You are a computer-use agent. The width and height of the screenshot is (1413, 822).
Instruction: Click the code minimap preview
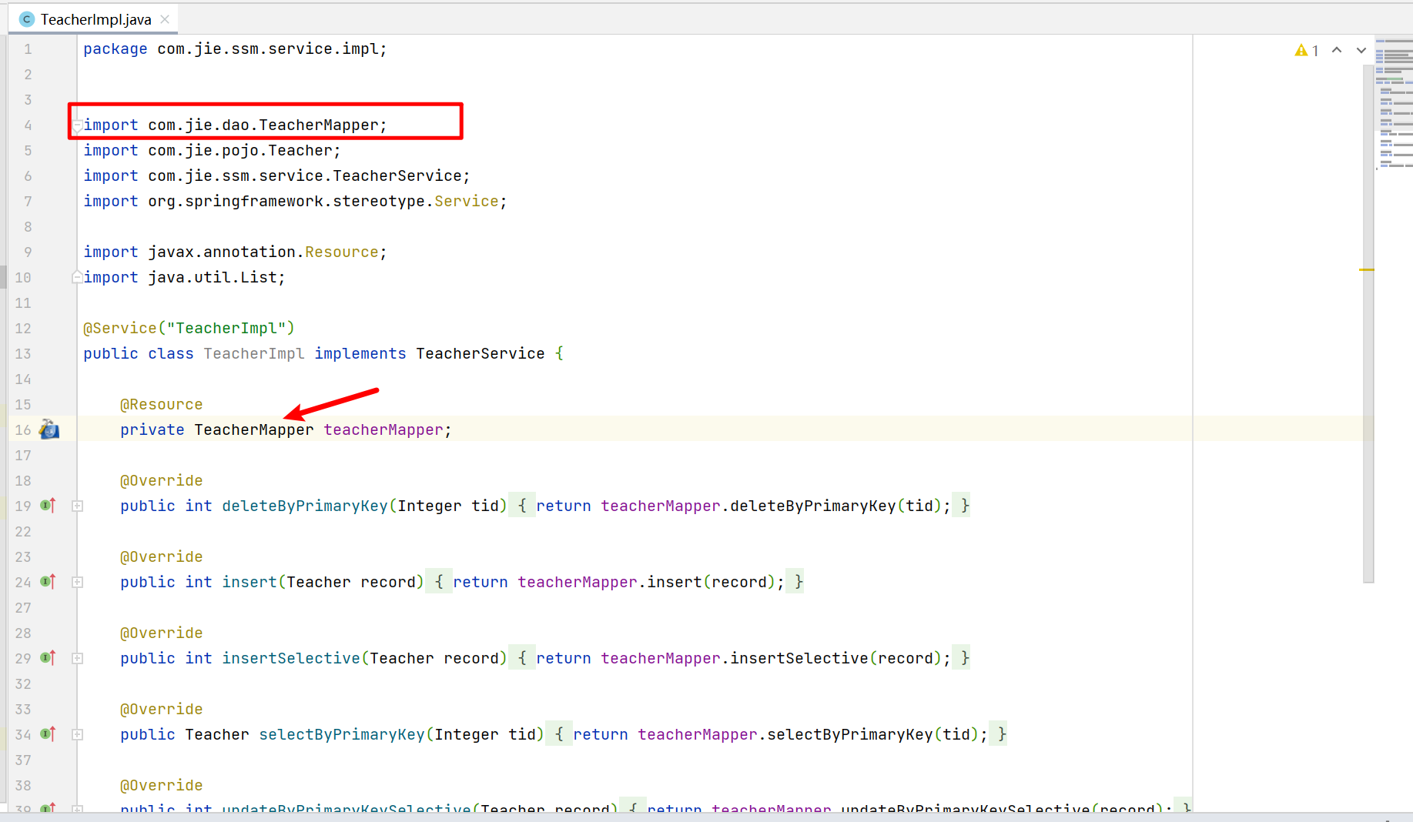(1395, 104)
